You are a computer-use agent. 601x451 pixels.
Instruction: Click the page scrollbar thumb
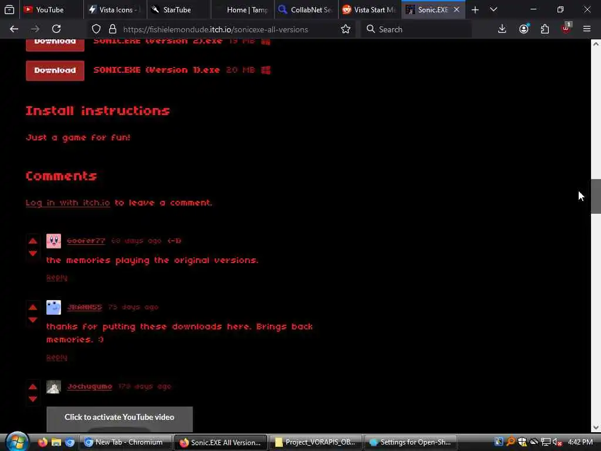596,196
